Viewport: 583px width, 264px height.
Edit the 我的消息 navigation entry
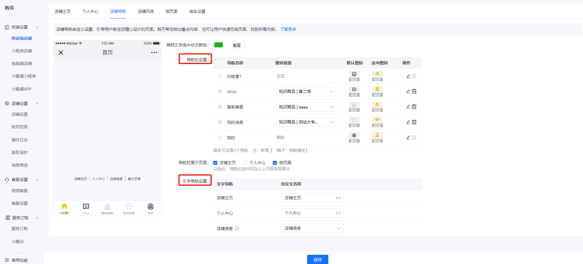point(408,122)
